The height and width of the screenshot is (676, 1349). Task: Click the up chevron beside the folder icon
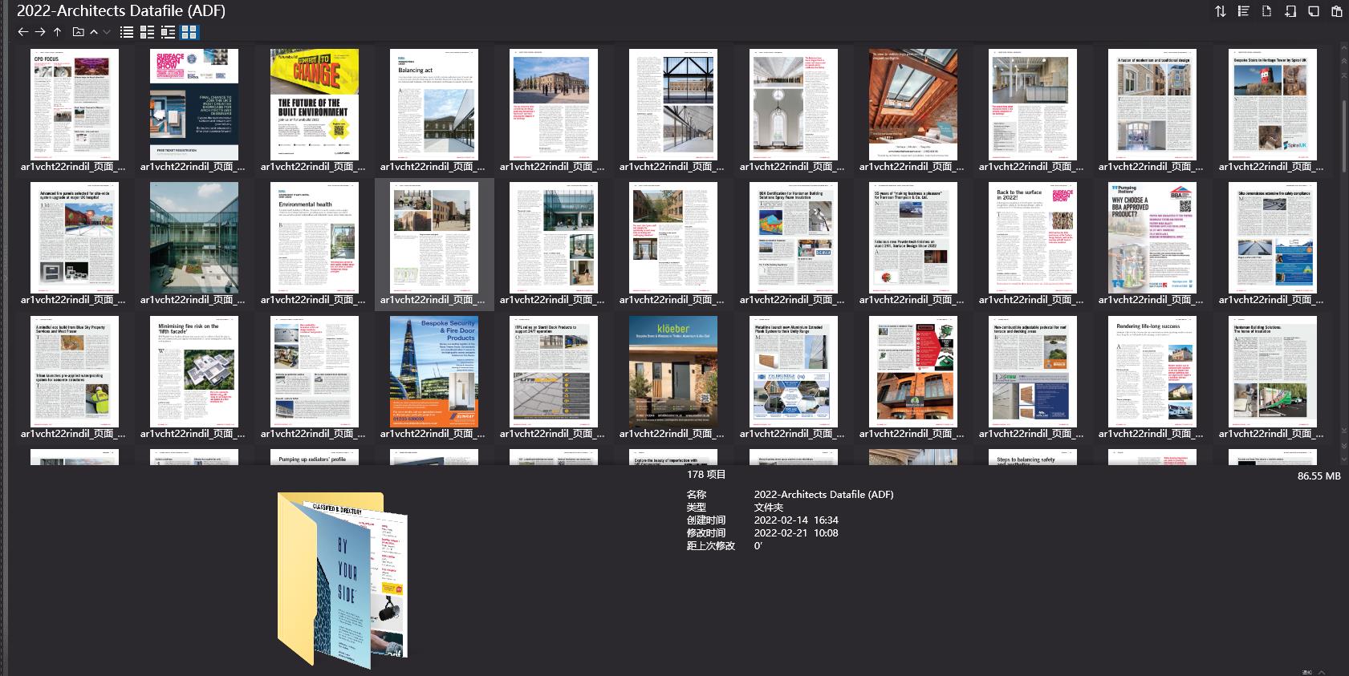[x=94, y=32]
